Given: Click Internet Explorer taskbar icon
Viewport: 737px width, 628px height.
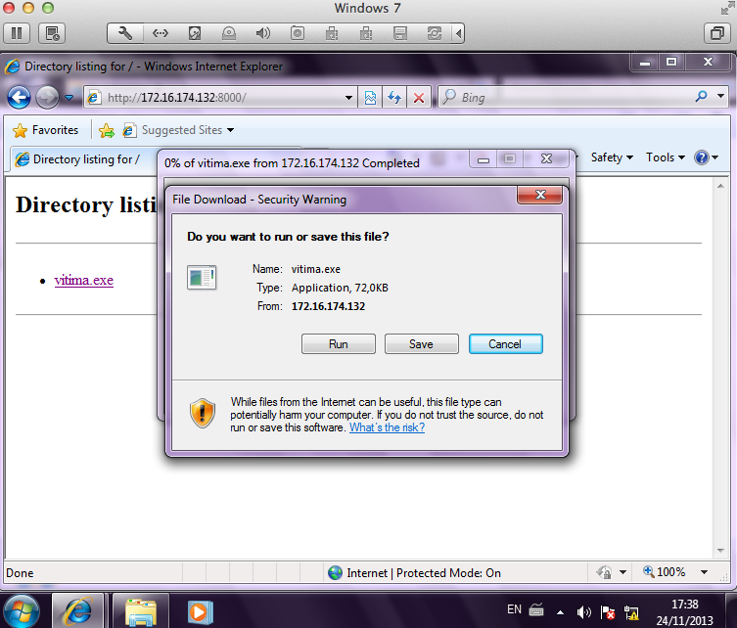Looking at the screenshot, I should point(78,611).
